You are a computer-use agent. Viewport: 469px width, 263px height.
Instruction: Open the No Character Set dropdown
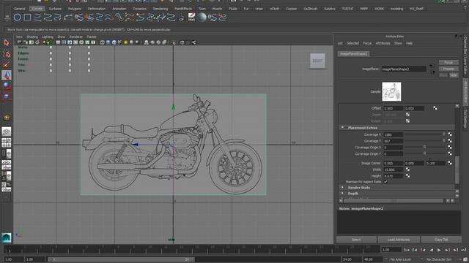[x=439, y=259]
